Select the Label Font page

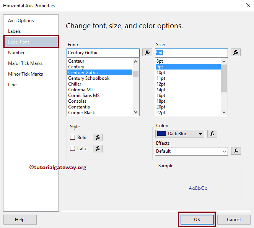tap(31, 42)
